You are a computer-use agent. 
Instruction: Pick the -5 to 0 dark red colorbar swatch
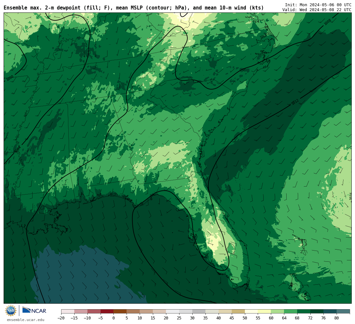point(107,312)
